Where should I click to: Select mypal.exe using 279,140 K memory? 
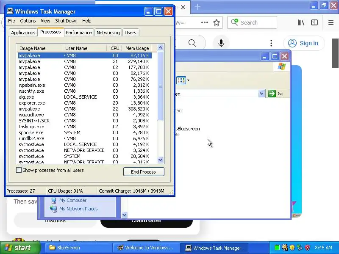pyautogui.click(x=85, y=61)
